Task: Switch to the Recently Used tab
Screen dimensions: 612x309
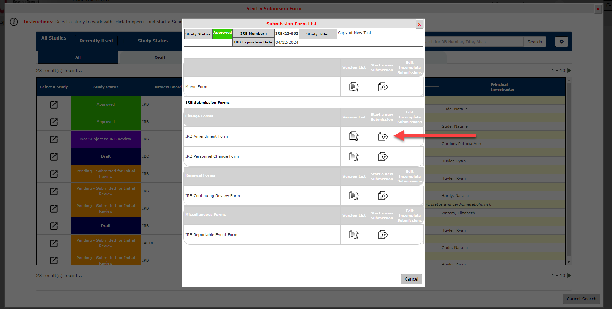Action: tap(96, 41)
